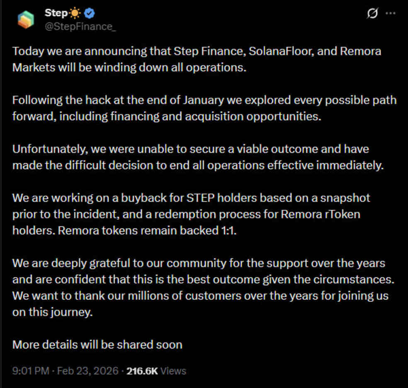Click the sun emoji beside Step
The width and height of the screenshot is (408, 388).
[x=75, y=13]
